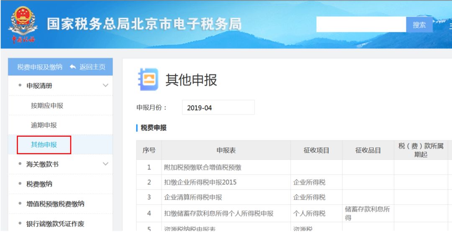Click 征收品目 column header
Image resolution: width=452 pixels, height=232 pixels.
368,150
